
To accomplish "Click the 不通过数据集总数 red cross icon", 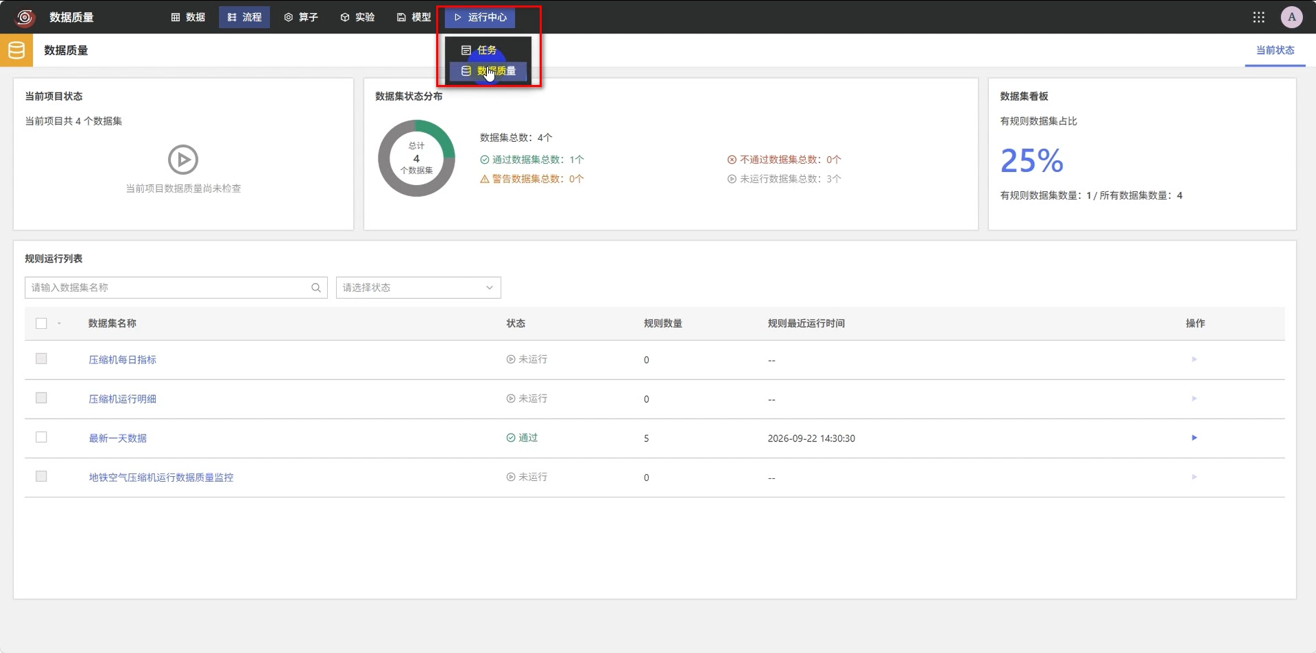I will tap(732, 160).
